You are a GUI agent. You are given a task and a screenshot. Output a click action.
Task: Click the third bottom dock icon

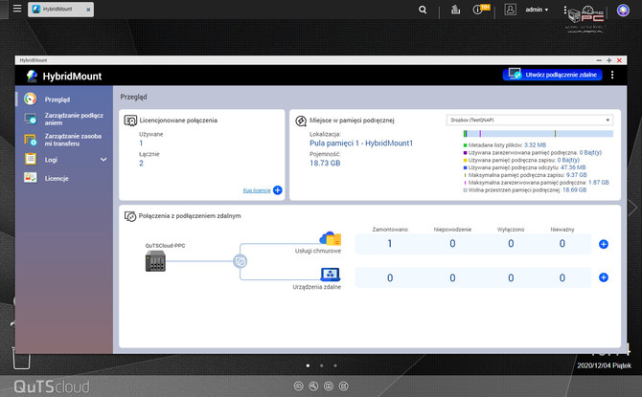329,386
